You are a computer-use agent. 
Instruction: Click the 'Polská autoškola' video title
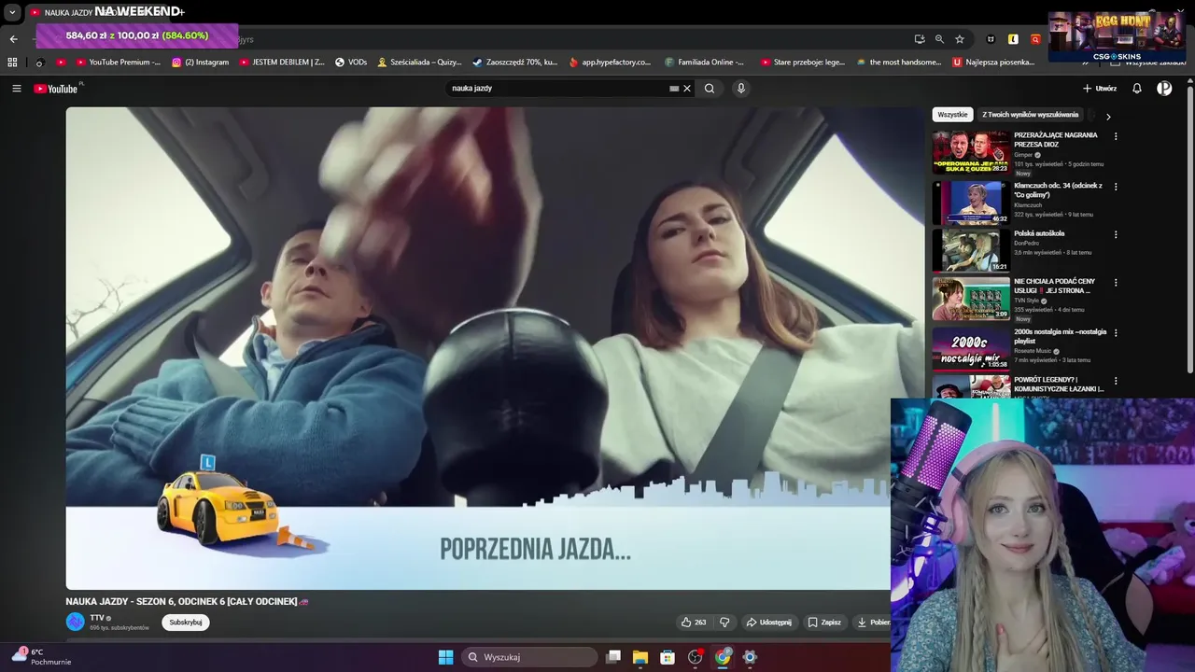1039,233
